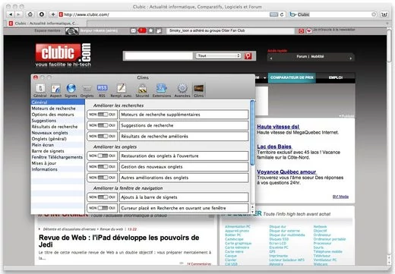Open dropdown arrow next to Comparateur de prix

tap(264, 78)
